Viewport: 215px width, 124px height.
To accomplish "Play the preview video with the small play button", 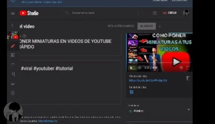I will 131,68.
